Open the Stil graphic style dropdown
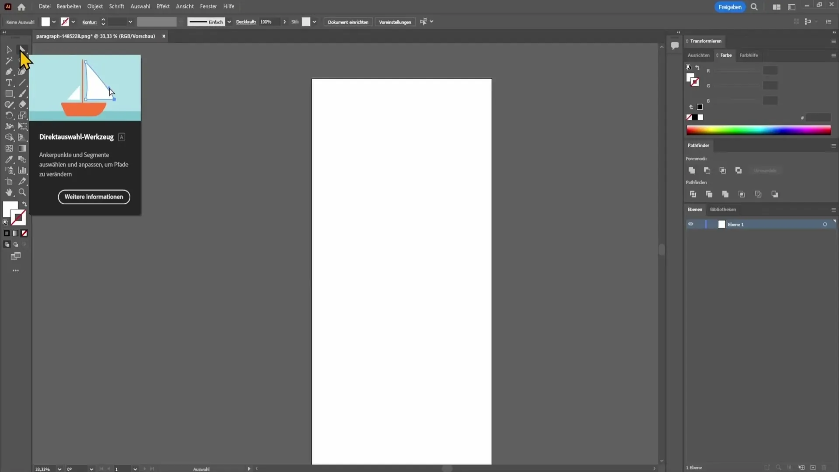The image size is (839, 472). tap(314, 22)
